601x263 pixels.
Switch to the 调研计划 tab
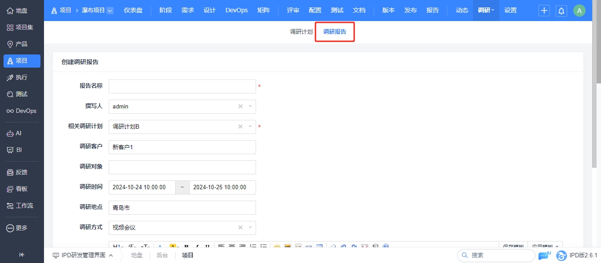click(x=301, y=32)
